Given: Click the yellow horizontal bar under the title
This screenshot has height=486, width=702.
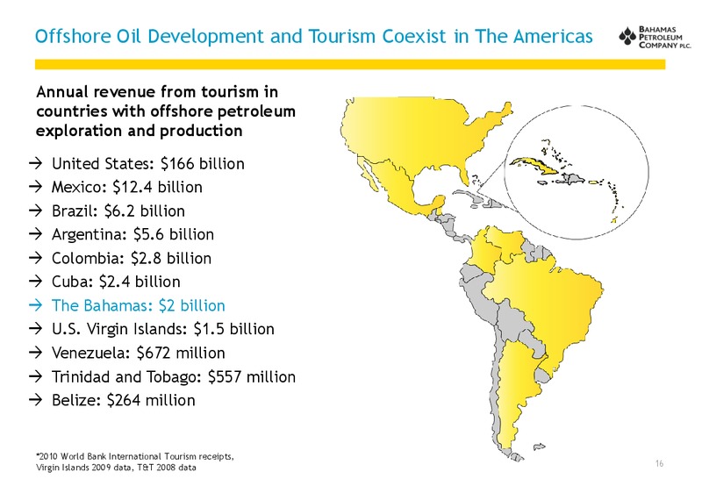Looking at the screenshot, I should point(350,64).
